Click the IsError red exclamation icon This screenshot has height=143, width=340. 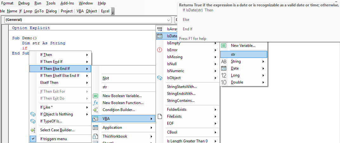coord(160,50)
